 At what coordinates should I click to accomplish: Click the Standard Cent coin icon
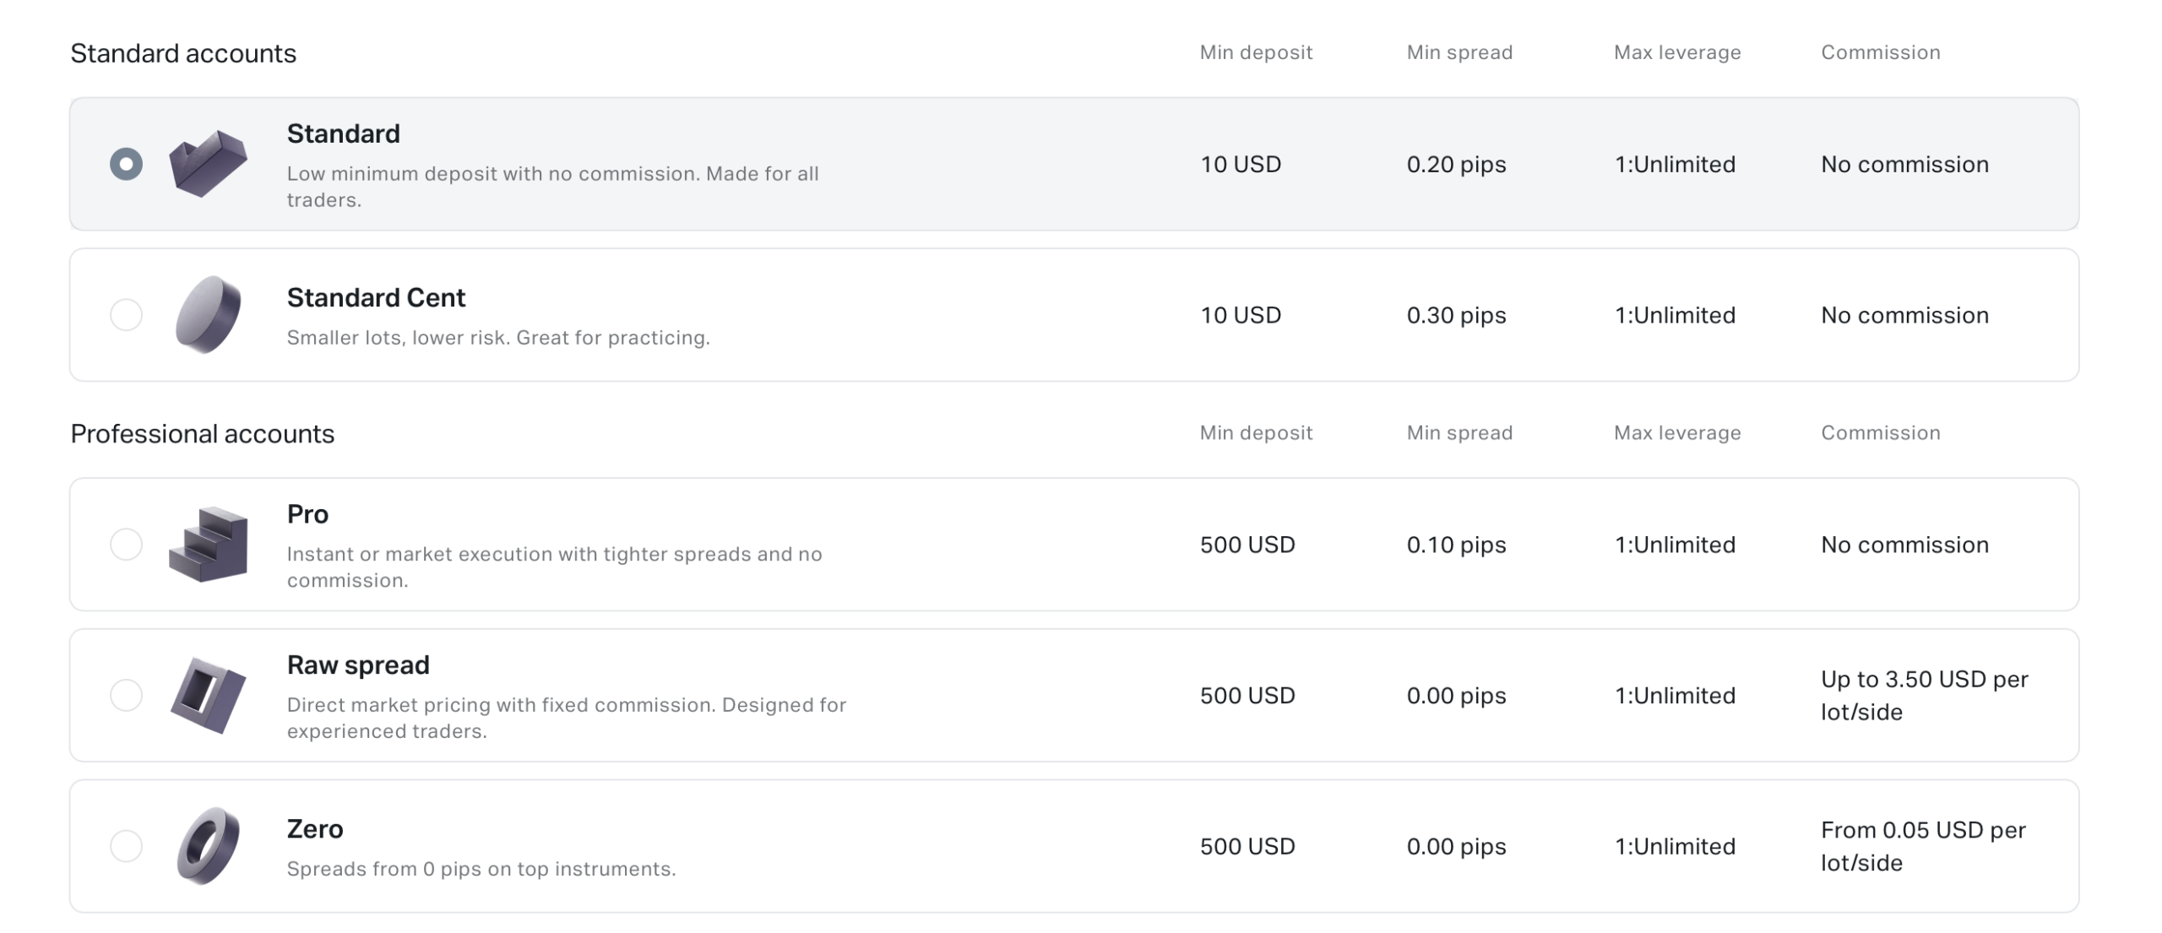207,316
